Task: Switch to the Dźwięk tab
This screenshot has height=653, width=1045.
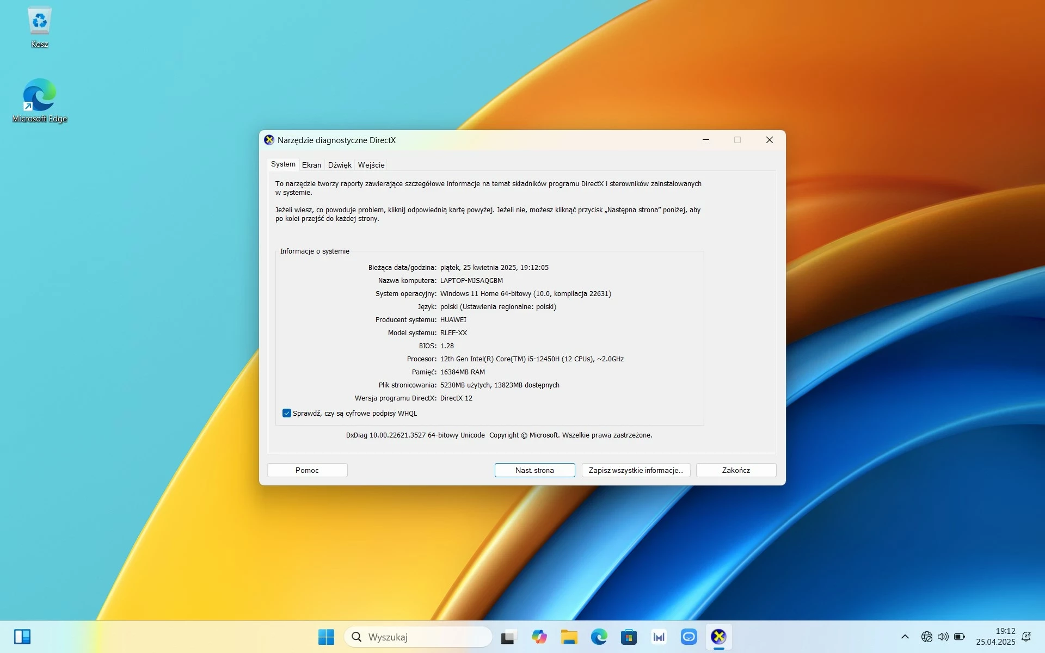Action: click(340, 165)
